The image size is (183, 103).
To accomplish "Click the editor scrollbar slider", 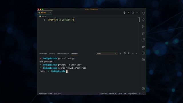I will pyautogui.click(x=139, y=20).
